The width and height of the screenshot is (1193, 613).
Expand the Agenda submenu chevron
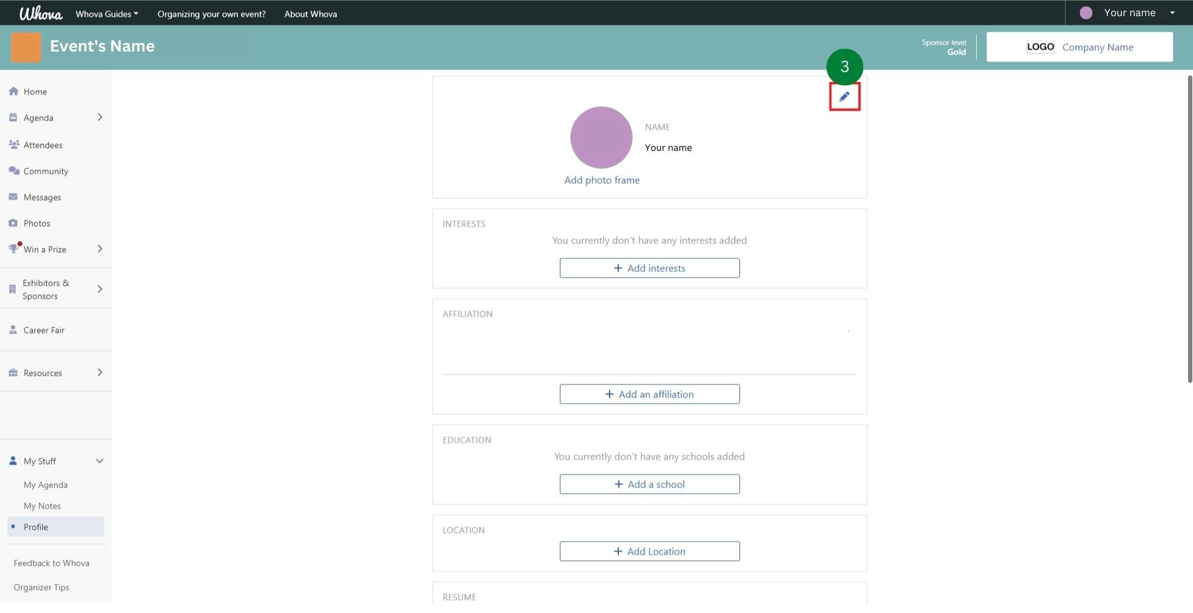99,117
